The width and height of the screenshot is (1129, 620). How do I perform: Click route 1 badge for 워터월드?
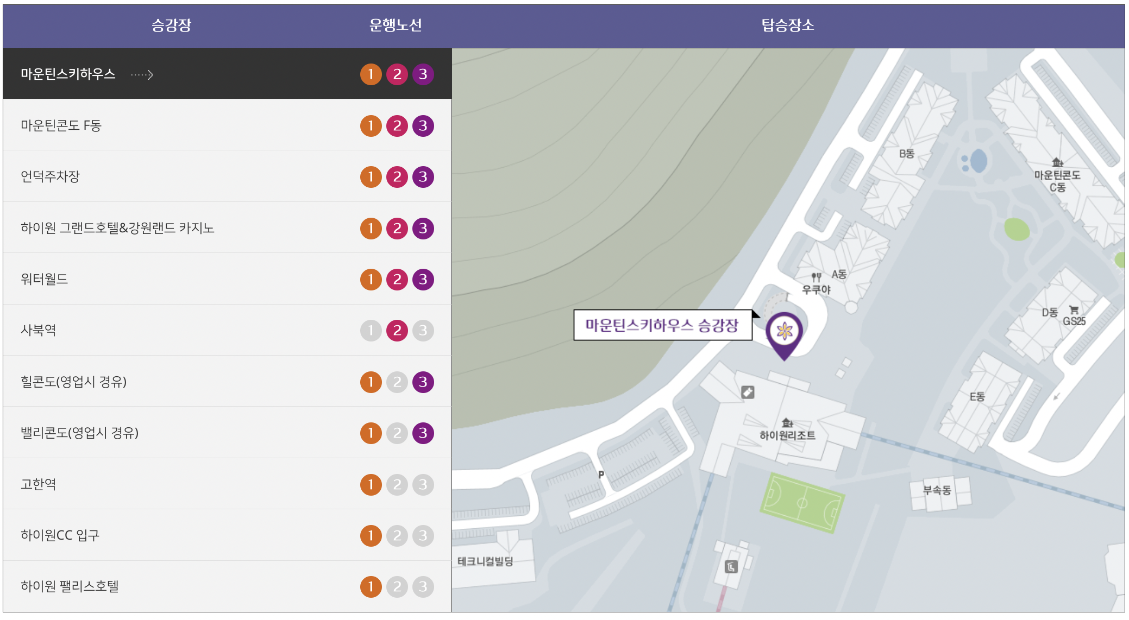pyautogui.click(x=371, y=280)
